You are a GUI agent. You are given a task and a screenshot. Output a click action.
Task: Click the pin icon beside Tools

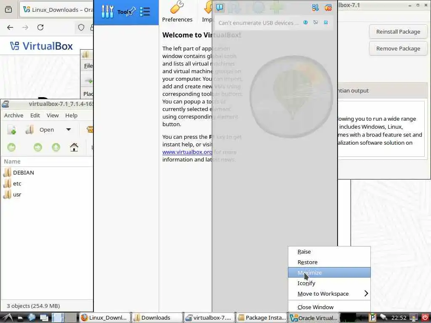131,11
